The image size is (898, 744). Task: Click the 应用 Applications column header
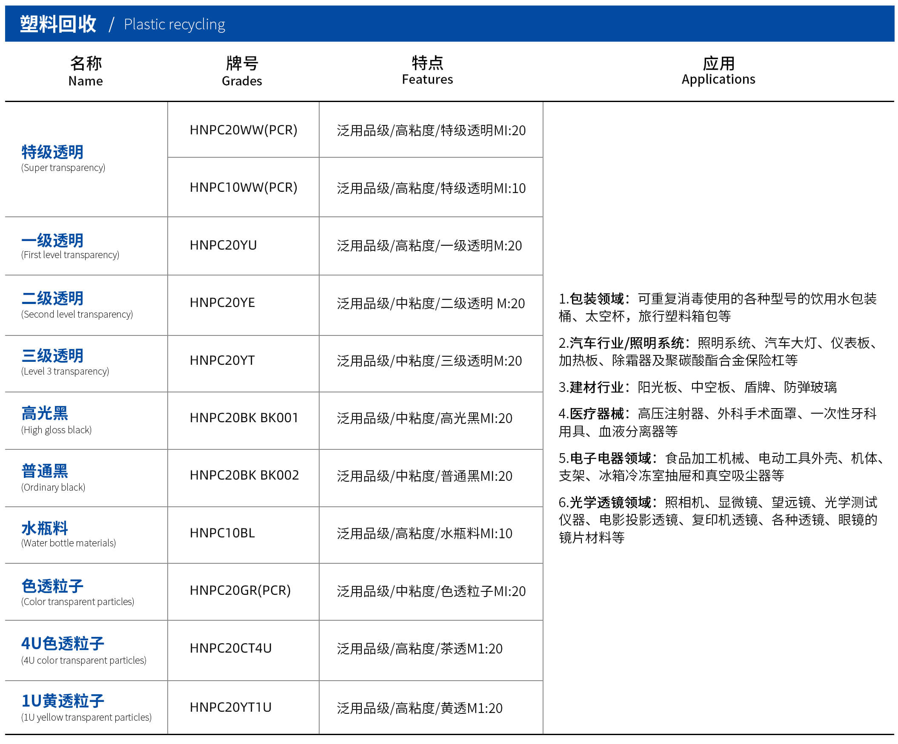(x=718, y=71)
